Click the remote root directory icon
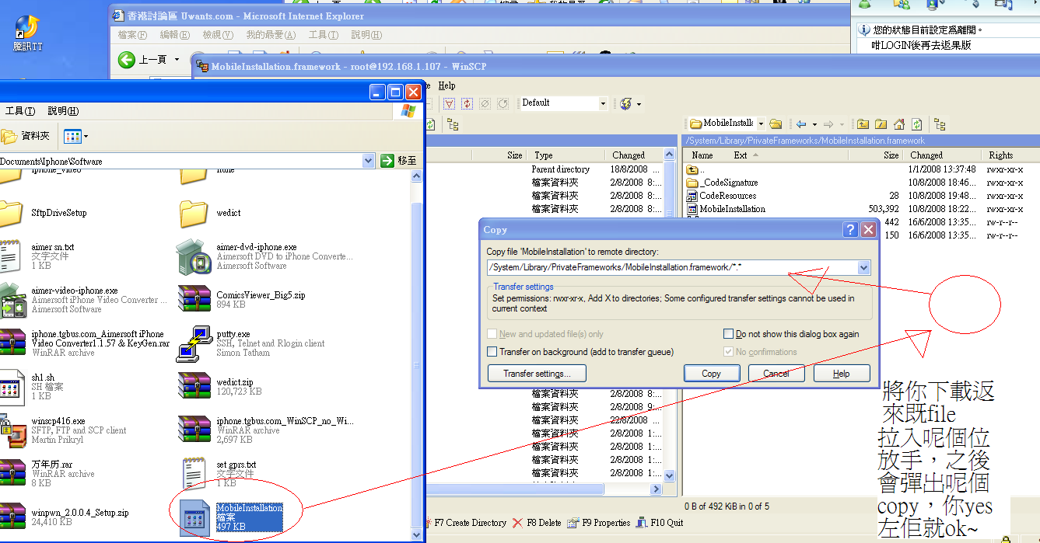The width and height of the screenshot is (1040, 543). coord(881,124)
